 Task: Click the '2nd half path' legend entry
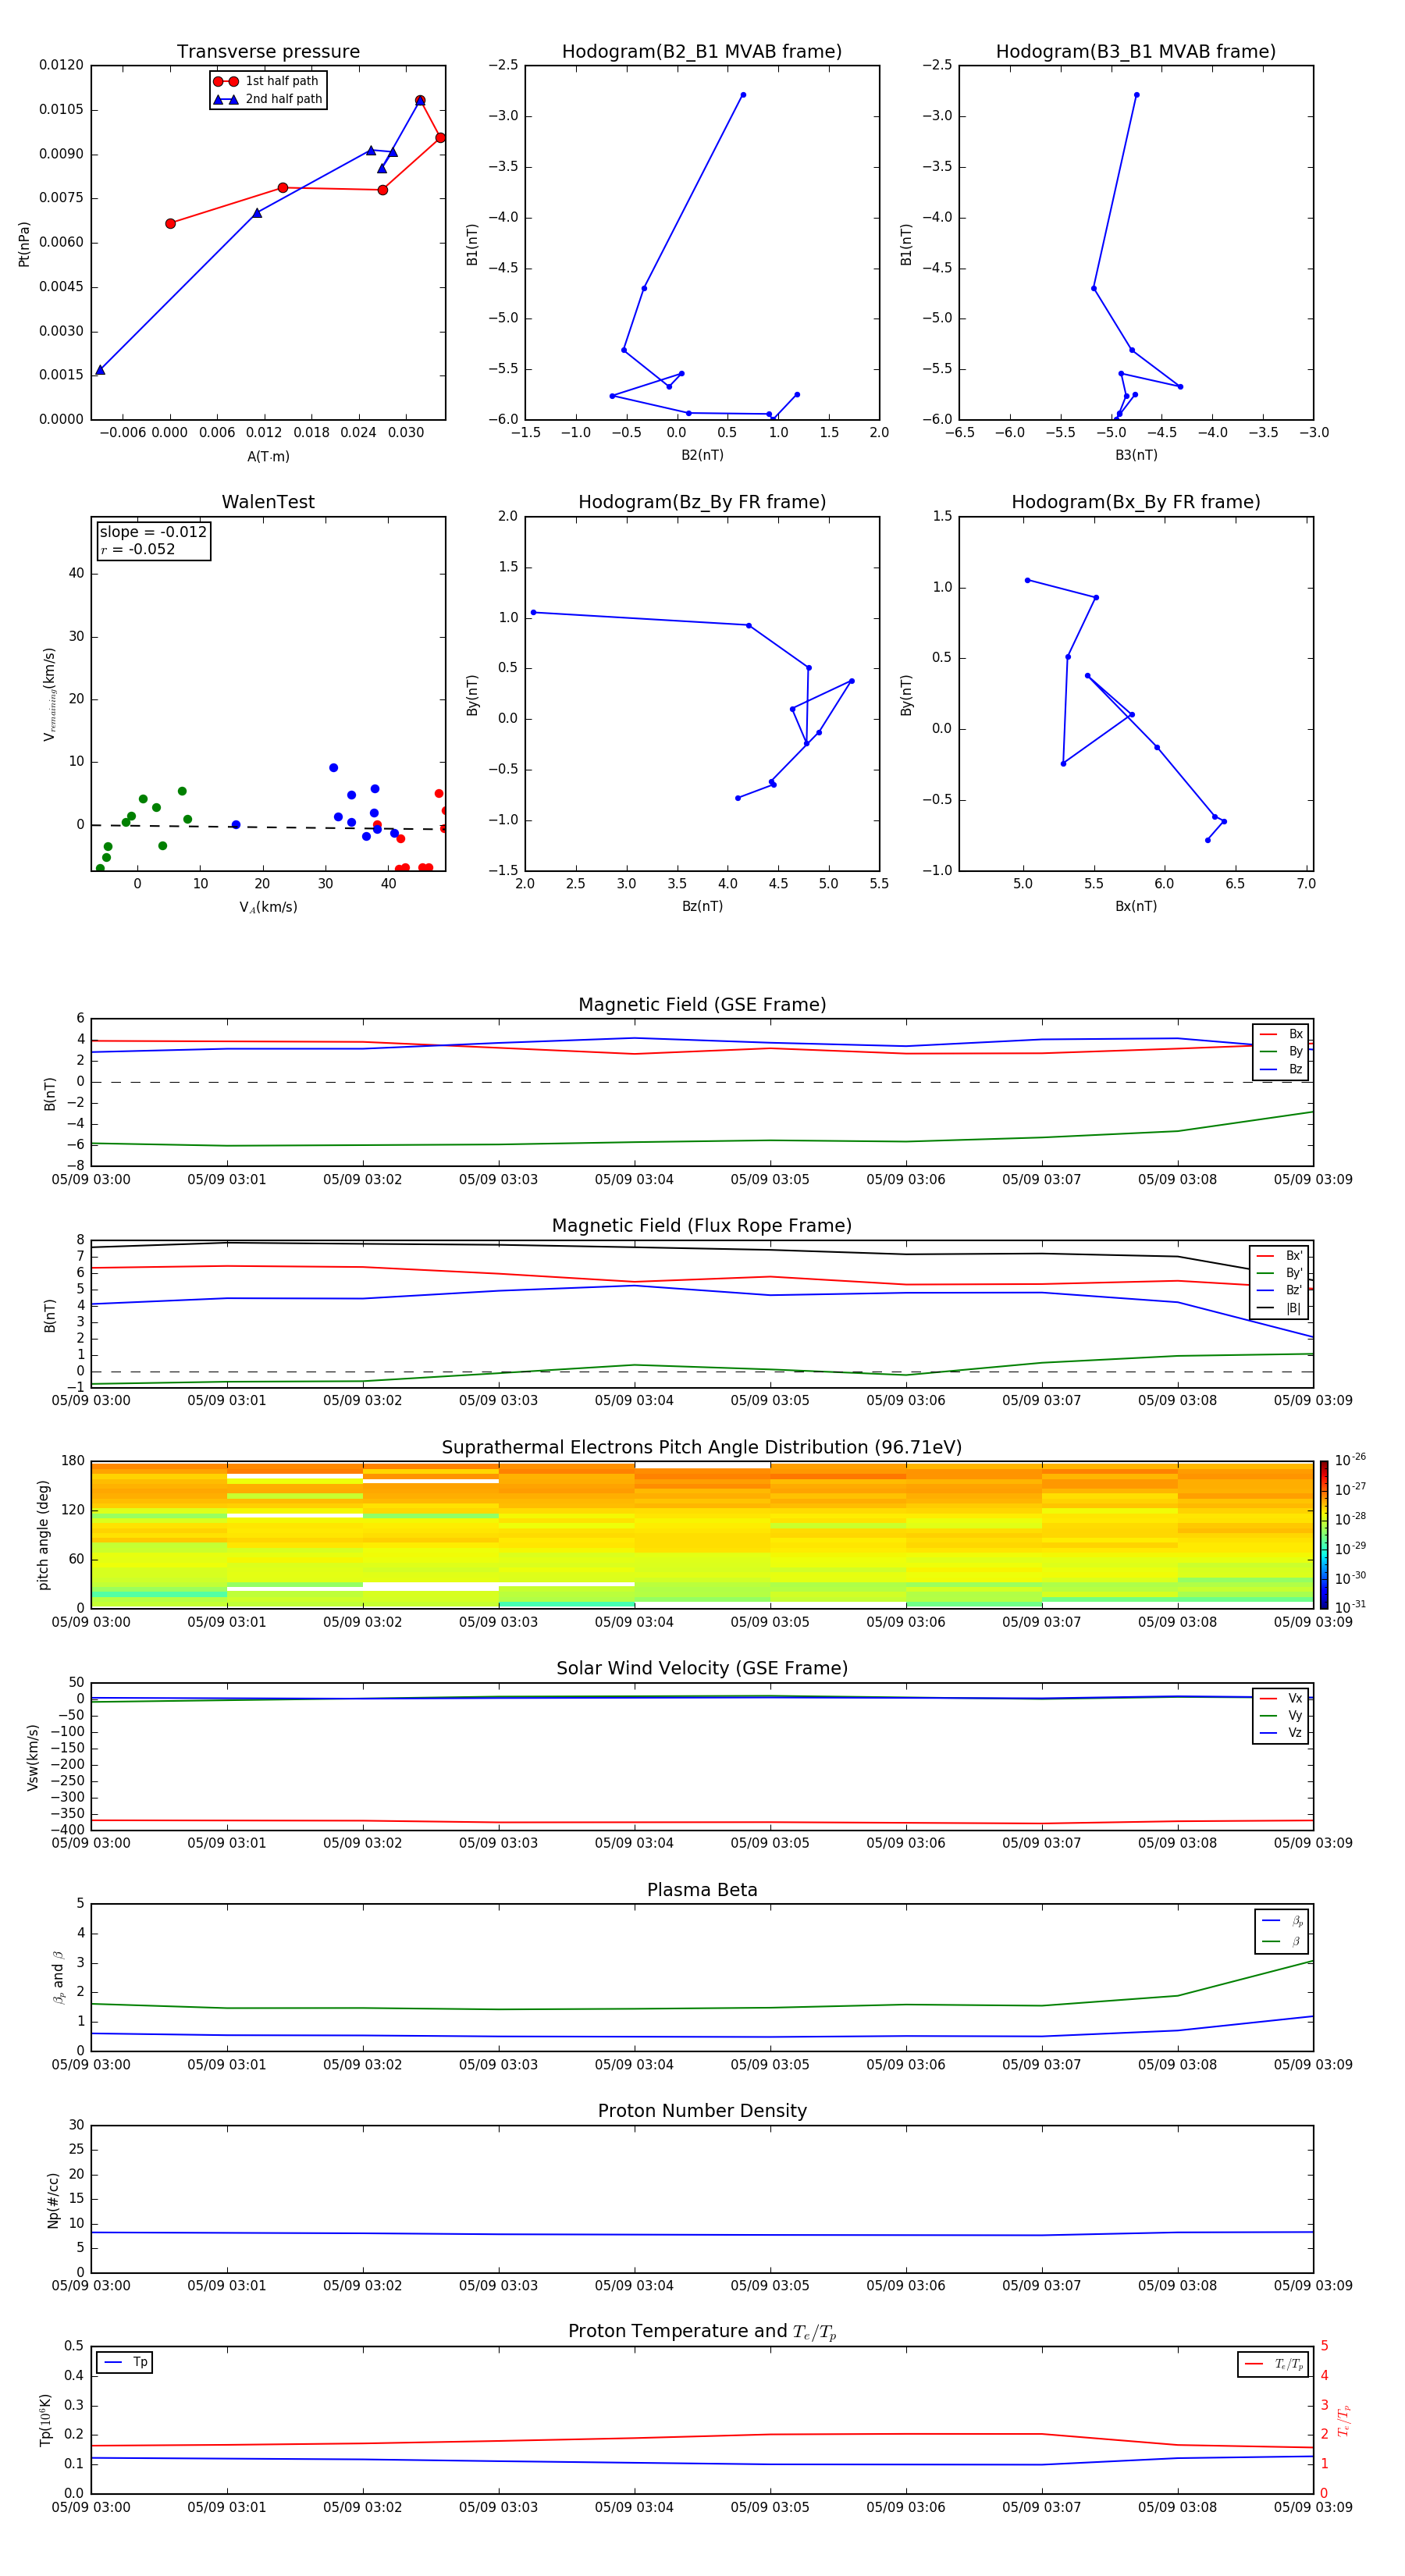(x=268, y=99)
